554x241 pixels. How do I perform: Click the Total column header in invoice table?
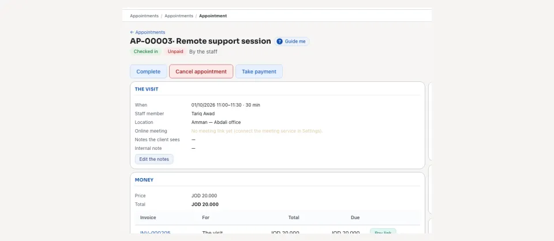[294, 218]
